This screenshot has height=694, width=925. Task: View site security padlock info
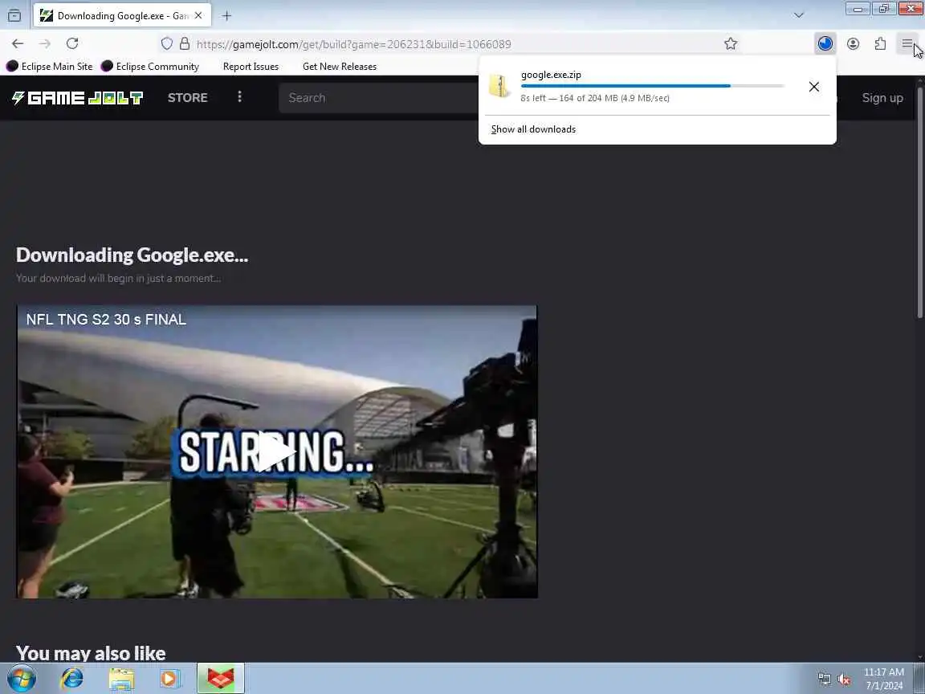[185, 43]
